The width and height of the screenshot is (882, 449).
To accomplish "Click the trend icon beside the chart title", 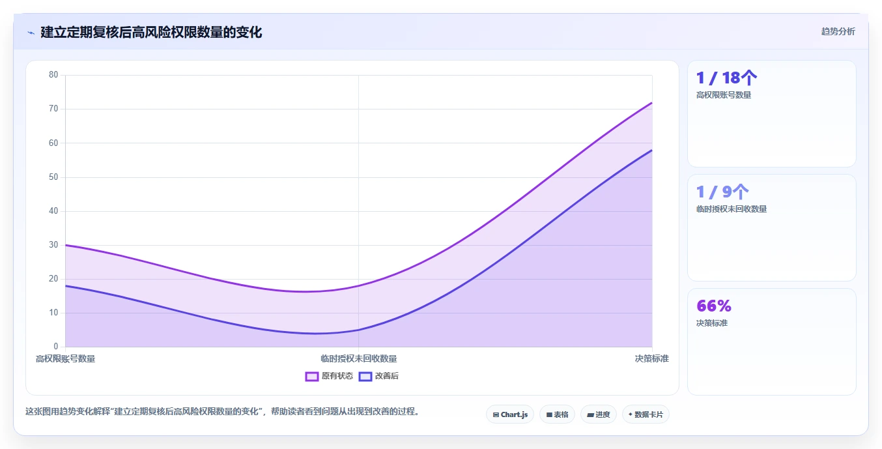I will pos(31,32).
